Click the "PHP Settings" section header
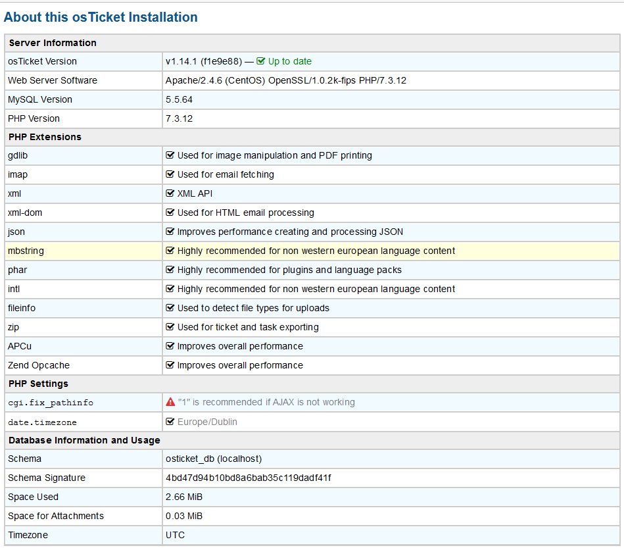 pos(39,384)
